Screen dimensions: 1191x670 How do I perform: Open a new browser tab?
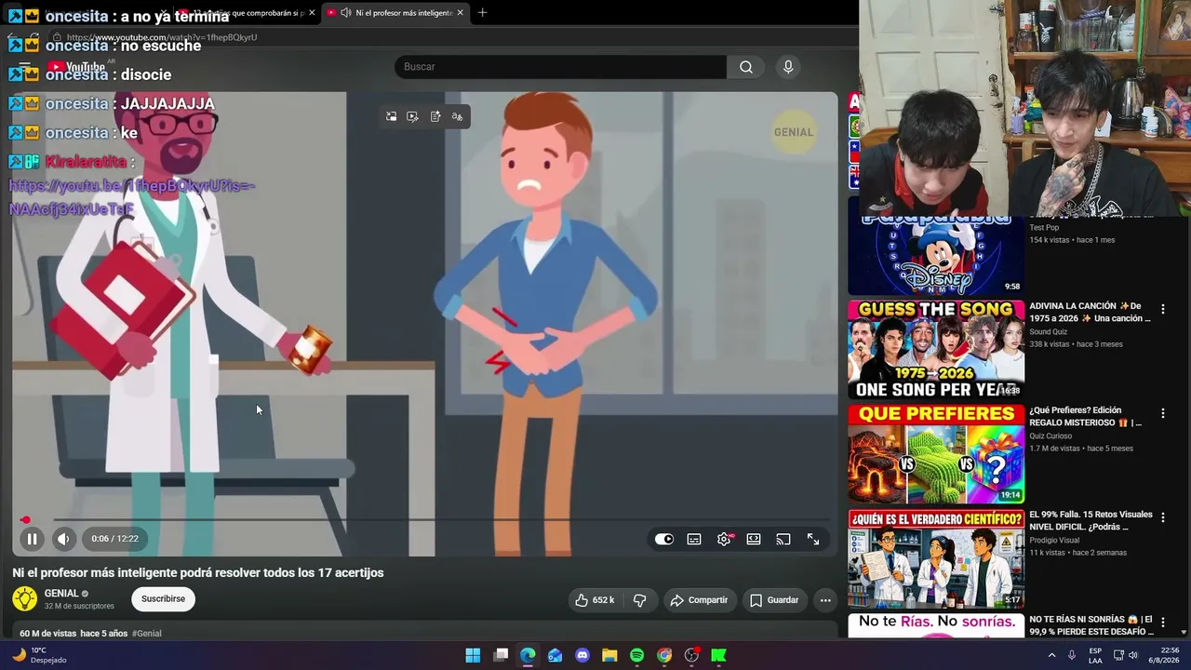(x=482, y=13)
